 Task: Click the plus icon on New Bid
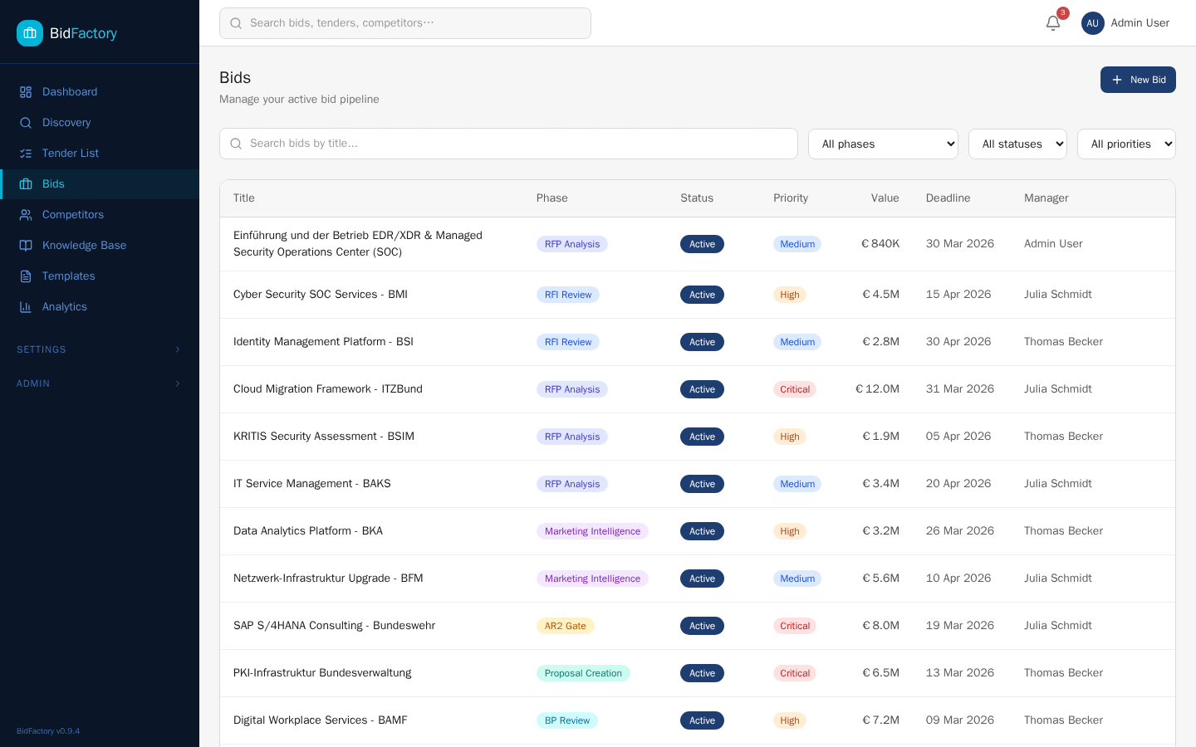tap(1117, 80)
